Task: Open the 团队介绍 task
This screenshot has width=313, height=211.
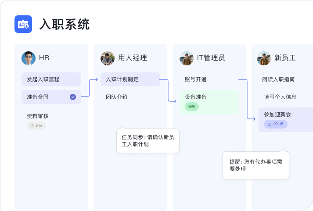Action: [x=117, y=97]
